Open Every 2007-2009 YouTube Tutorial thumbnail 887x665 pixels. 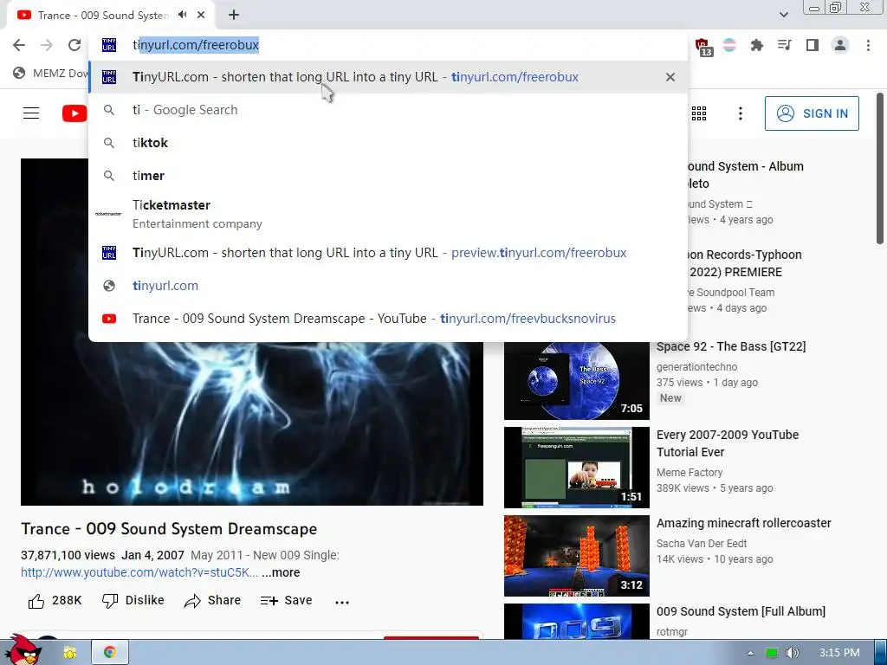click(576, 468)
